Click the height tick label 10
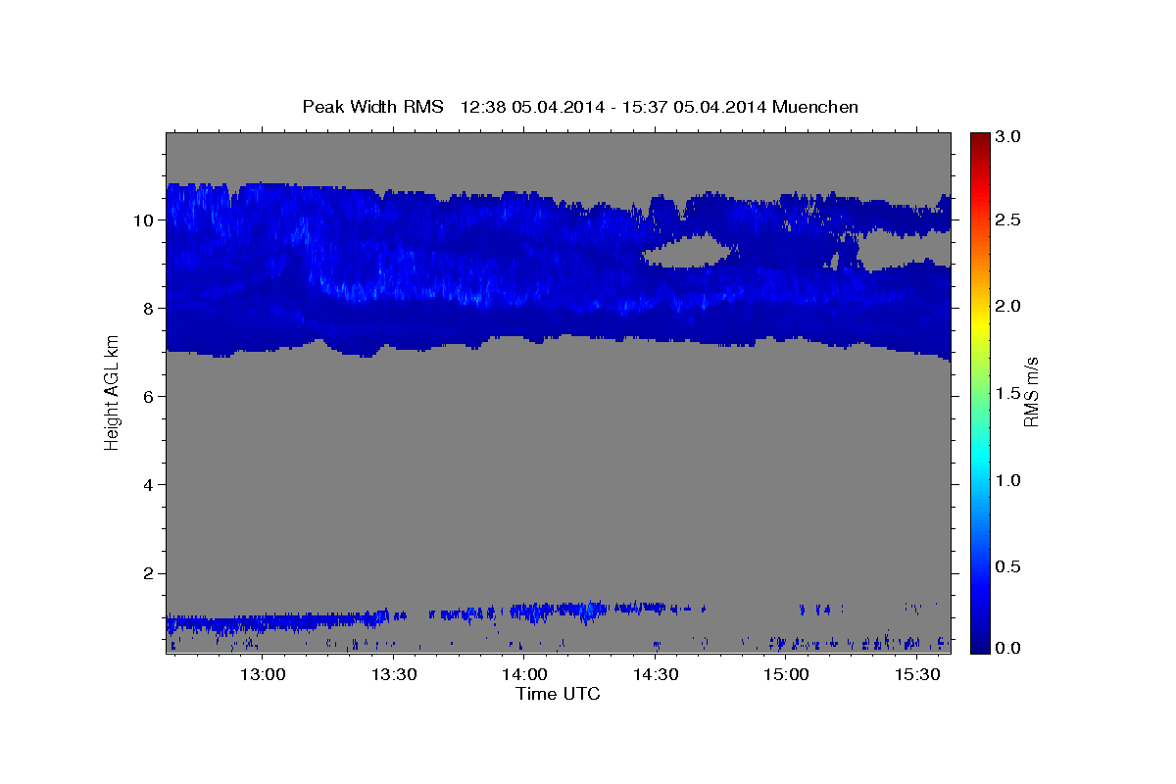This screenshot has width=1176, height=784. [x=146, y=220]
